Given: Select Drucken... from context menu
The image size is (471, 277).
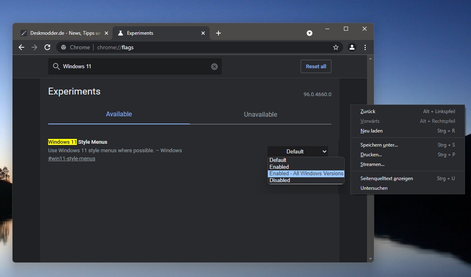Looking at the screenshot, I should pos(407,155).
